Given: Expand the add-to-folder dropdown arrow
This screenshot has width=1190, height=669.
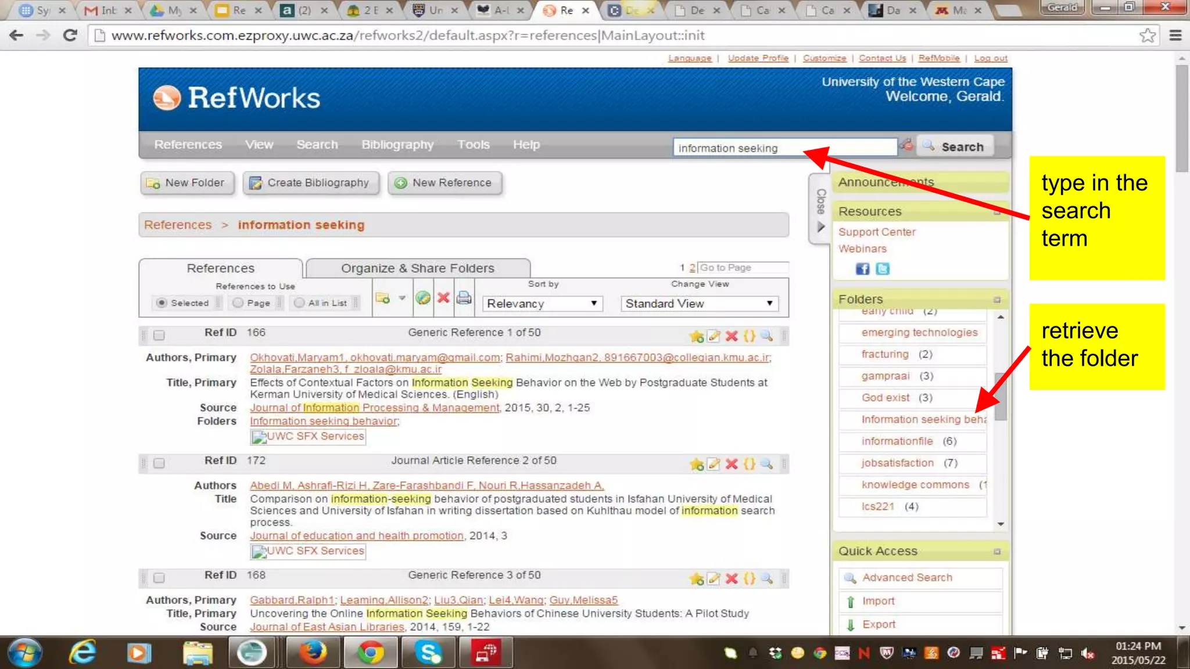Looking at the screenshot, I should (x=402, y=298).
